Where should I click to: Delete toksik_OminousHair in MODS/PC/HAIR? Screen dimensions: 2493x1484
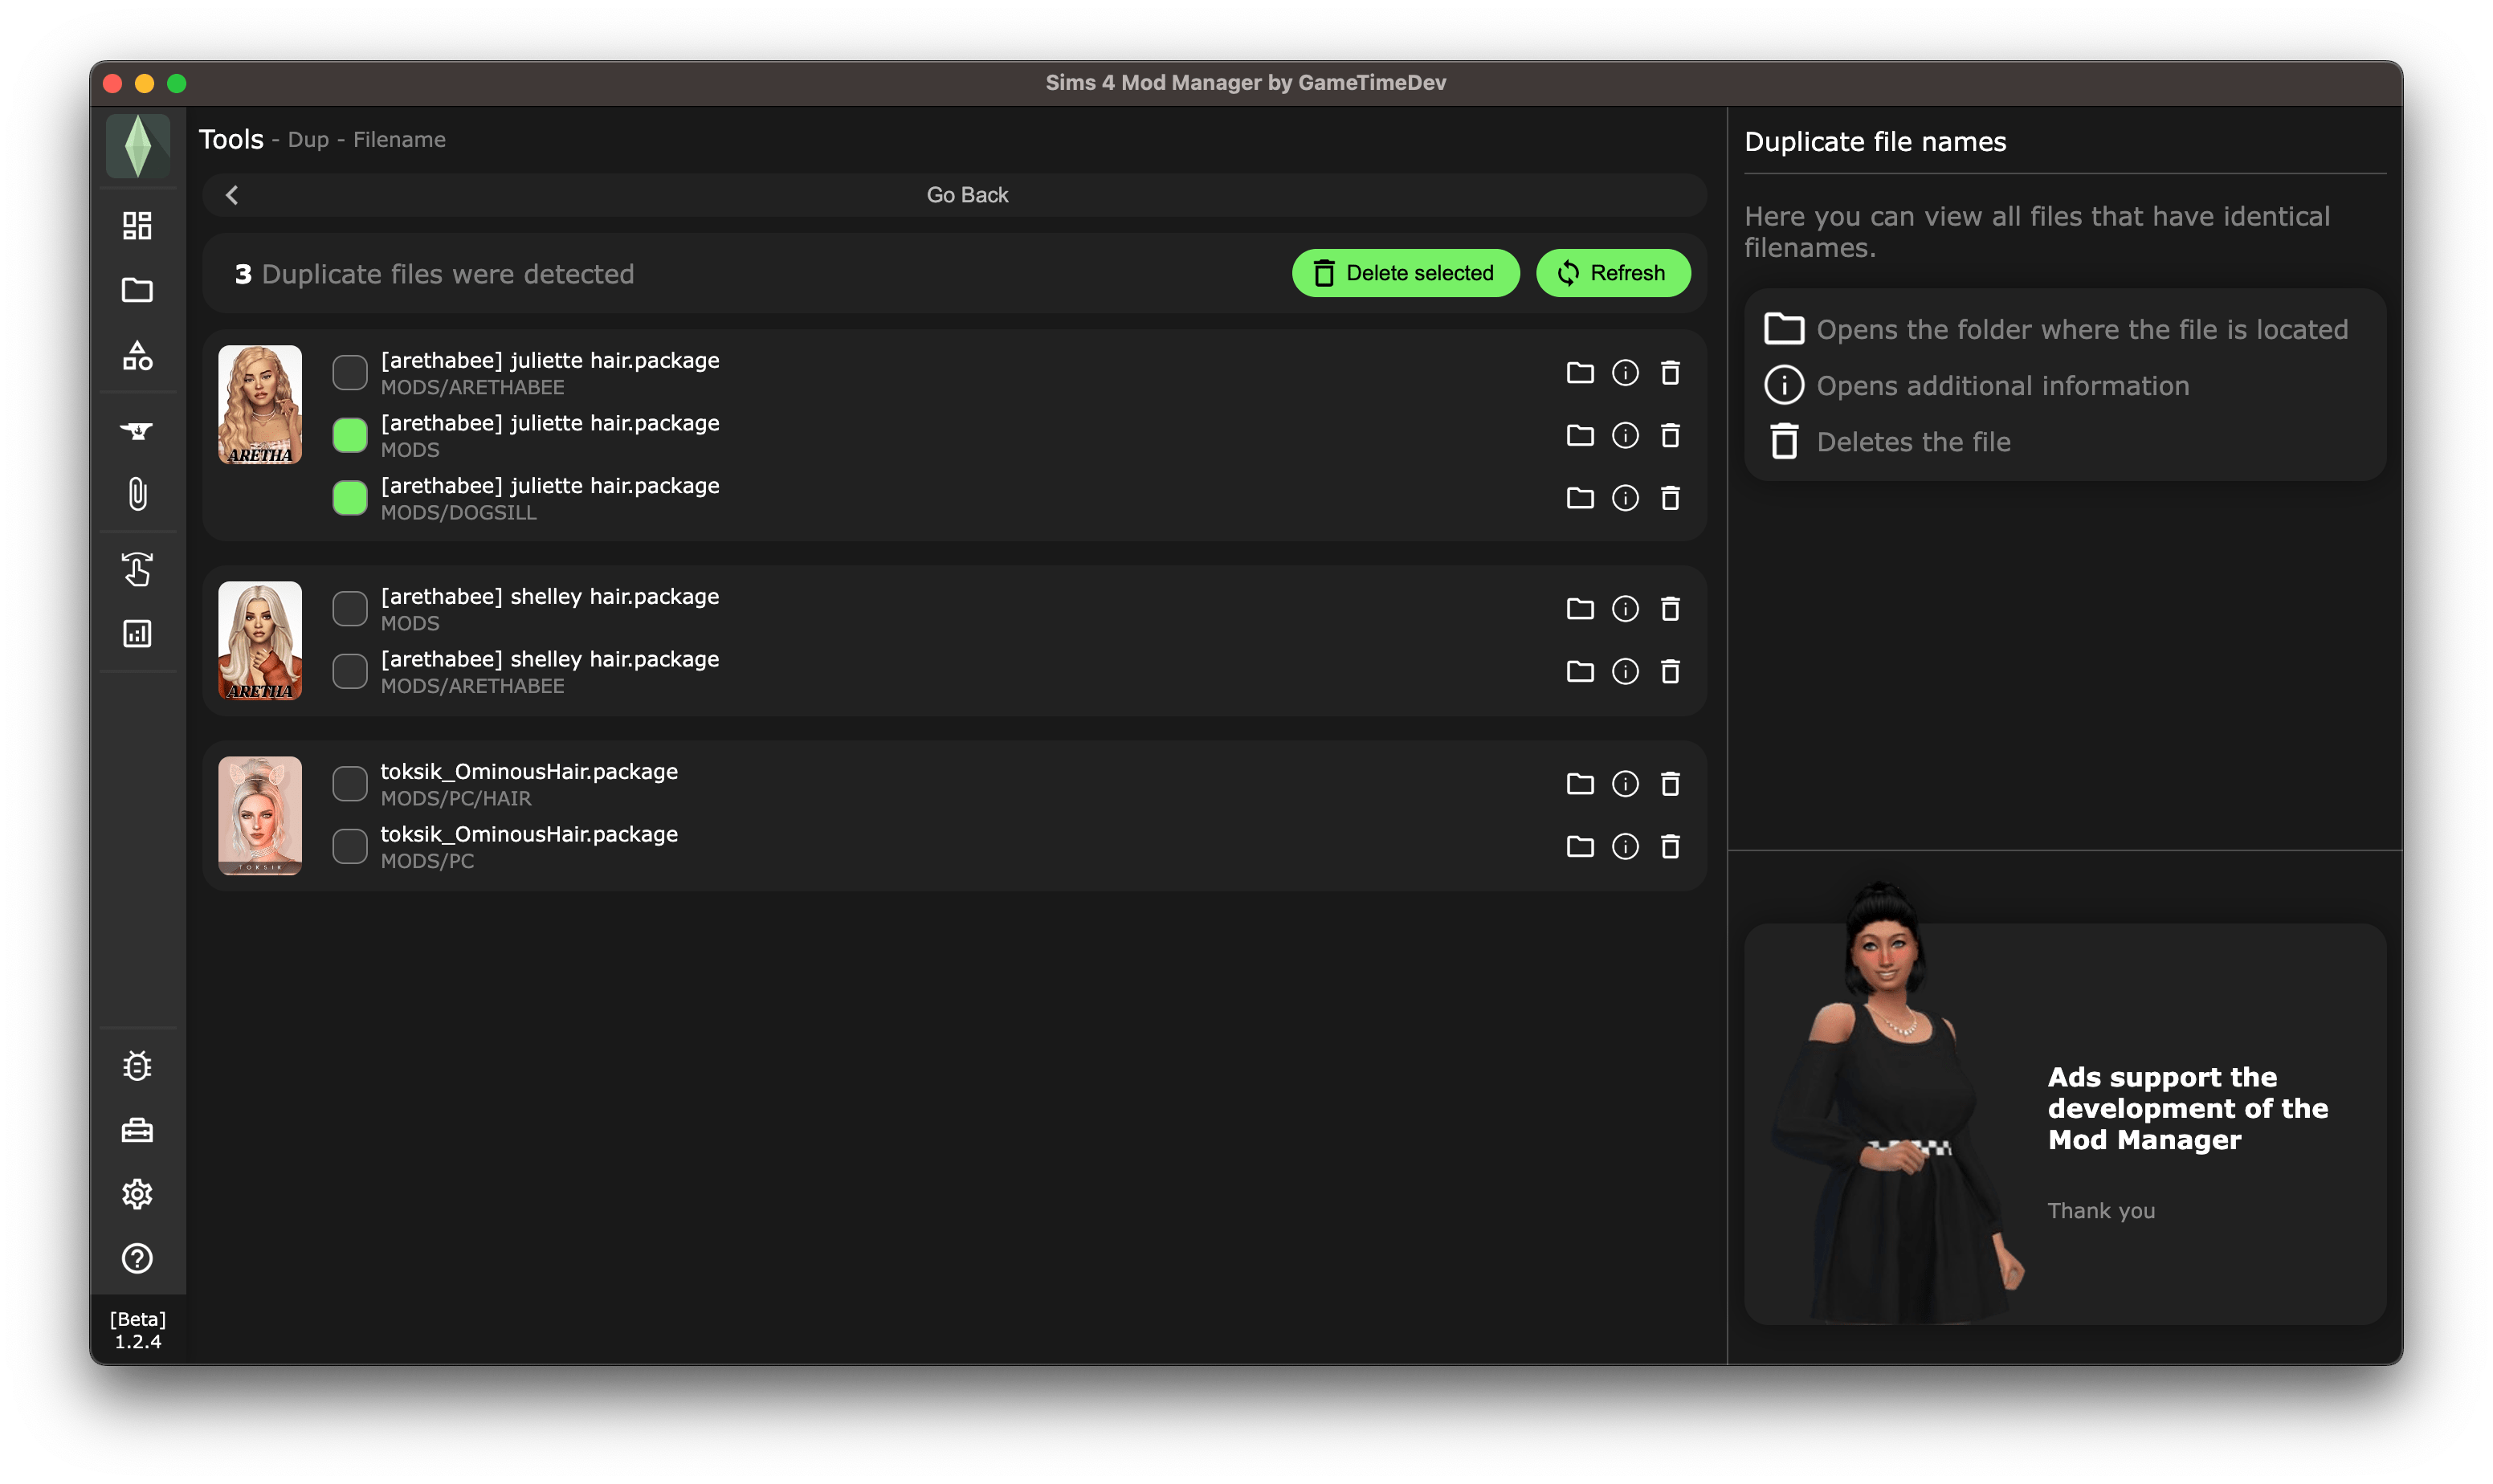click(x=1670, y=784)
